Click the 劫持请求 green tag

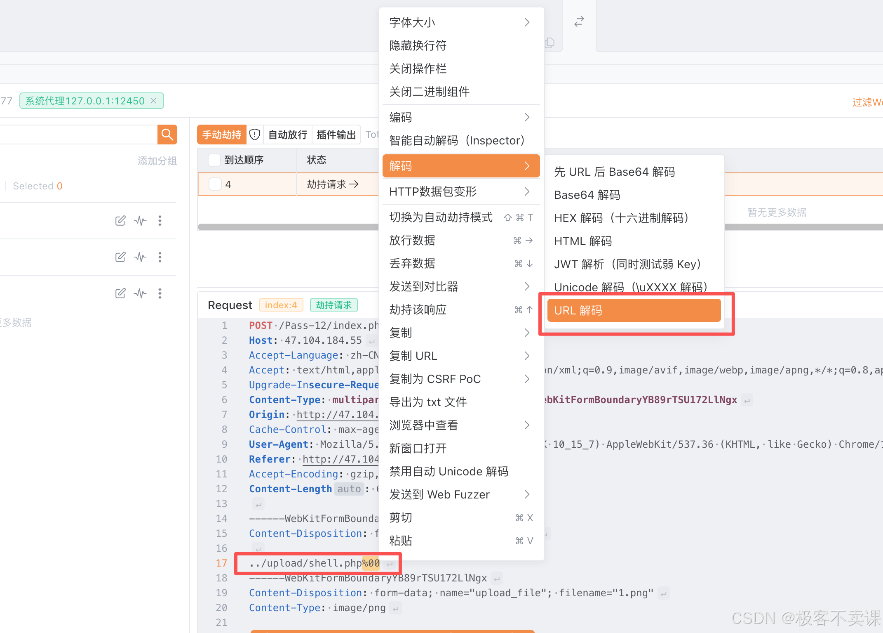pyautogui.click(x=333, y=305)
